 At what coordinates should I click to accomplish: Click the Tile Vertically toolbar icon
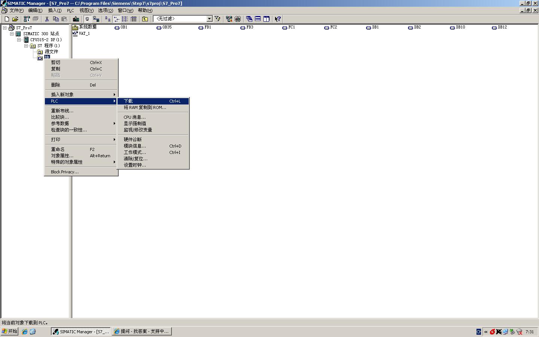(267, 19)
